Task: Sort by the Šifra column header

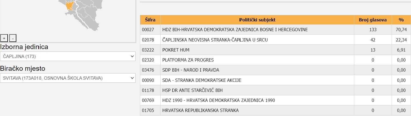Action: (150, 20)
